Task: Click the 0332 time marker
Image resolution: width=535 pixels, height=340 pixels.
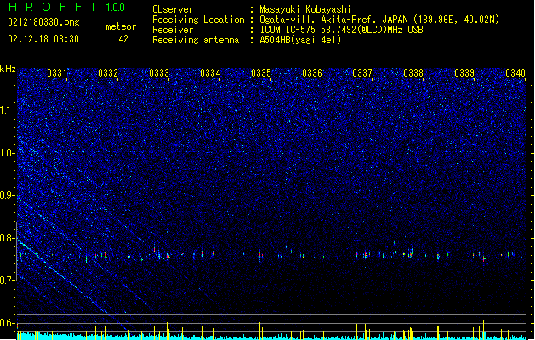Action: tap(108, 73)
